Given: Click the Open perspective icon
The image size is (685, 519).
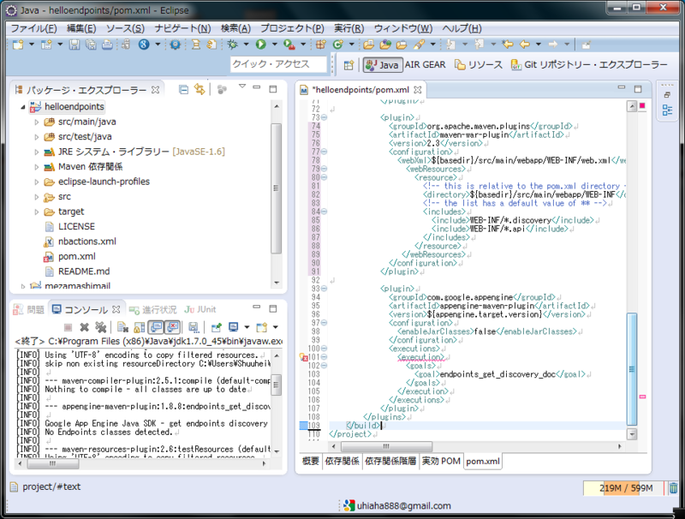Looking at the screenshot, I should coord(348,65).
